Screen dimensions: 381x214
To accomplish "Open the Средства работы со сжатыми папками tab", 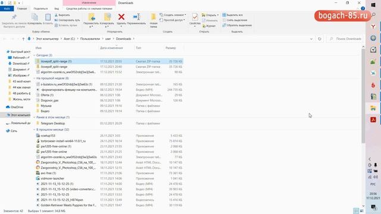I will [x=89, y=8].
